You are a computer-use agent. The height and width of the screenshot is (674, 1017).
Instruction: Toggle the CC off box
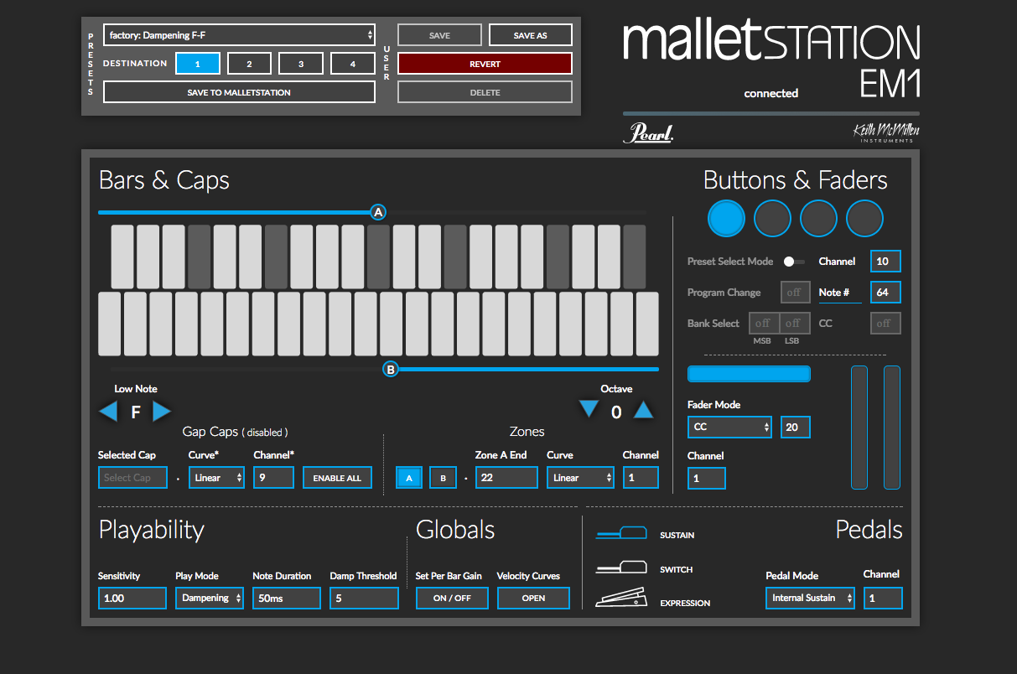click(x=885, y=323)
